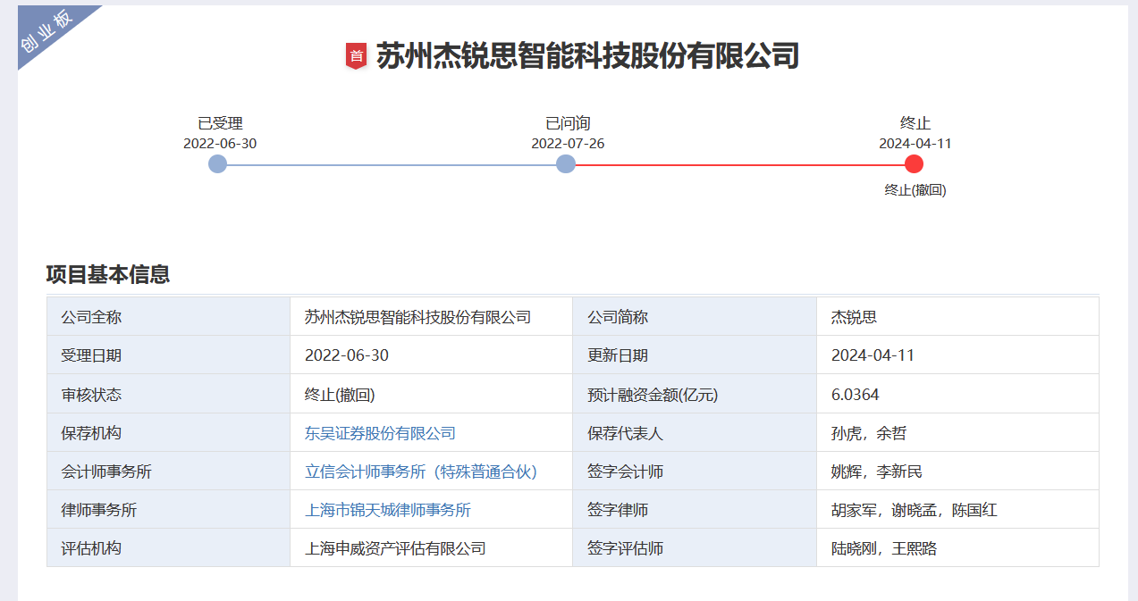
Task: Click the 孙虎，余哲 sponsor representatives cell
Action: point(868,433)
